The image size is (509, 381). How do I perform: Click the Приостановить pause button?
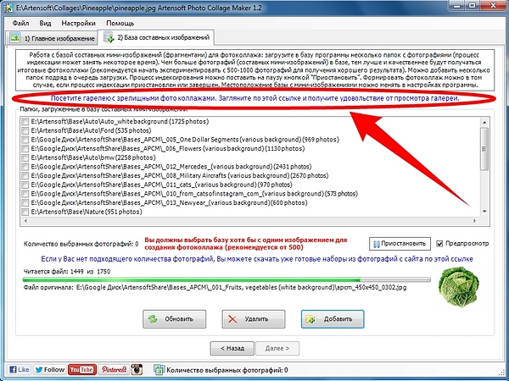pos(400,244)
